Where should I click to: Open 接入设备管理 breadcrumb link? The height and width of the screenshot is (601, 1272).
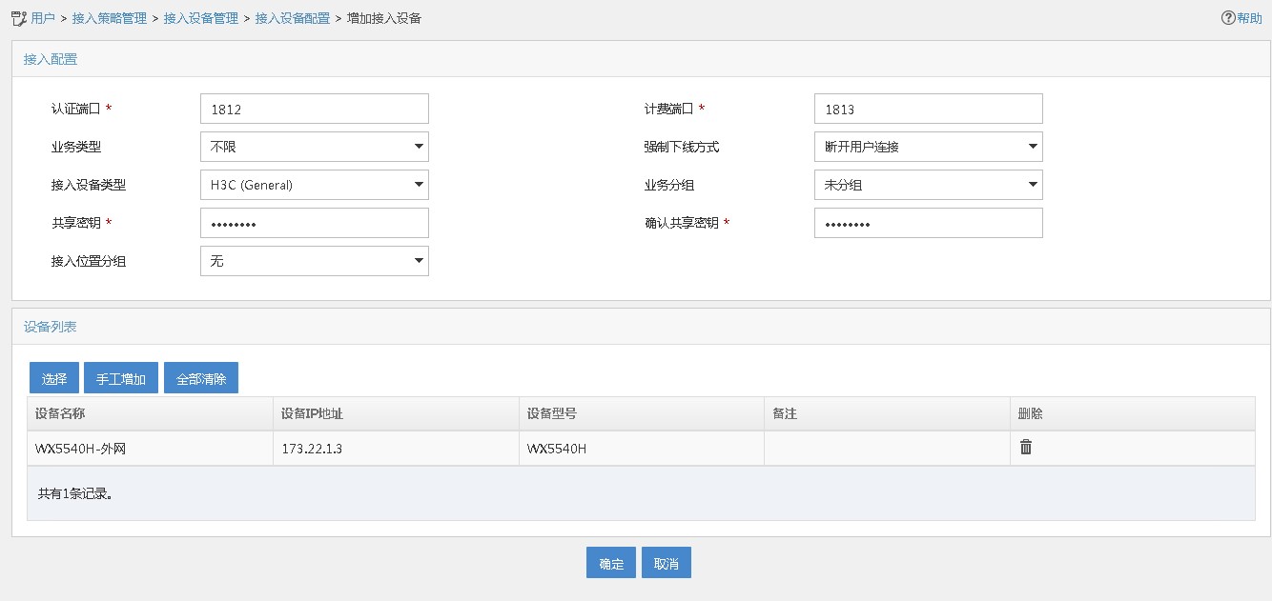(x=201, y=18)
